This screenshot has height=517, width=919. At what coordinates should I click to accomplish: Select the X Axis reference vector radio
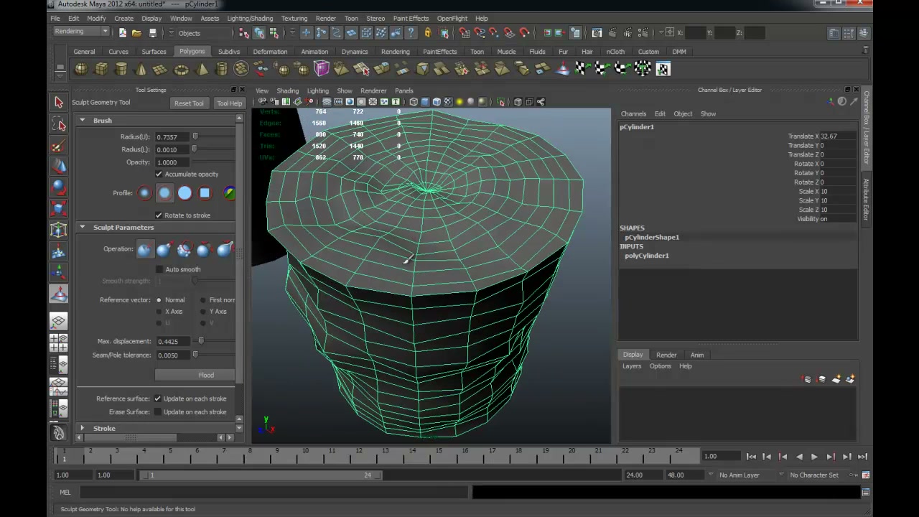[x=159, y=312]
